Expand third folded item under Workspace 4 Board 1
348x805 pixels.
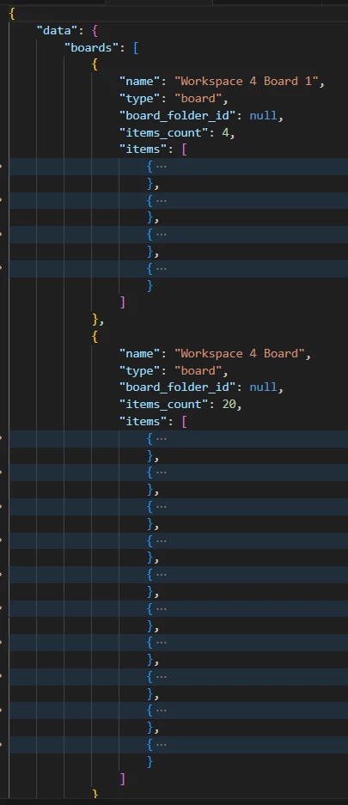tap(161, 234)
